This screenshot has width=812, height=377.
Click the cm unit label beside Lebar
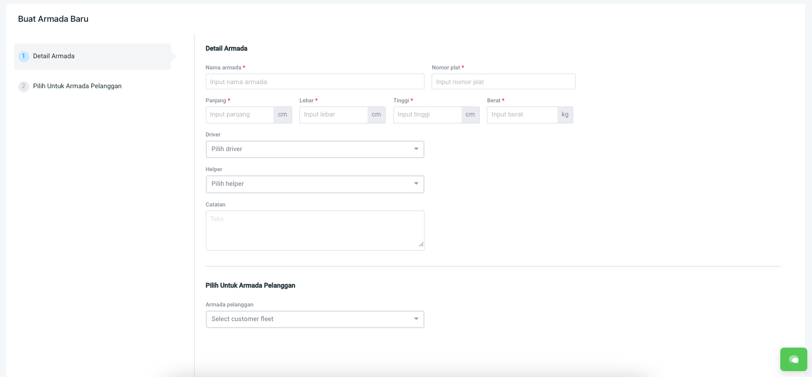(376, 115)
